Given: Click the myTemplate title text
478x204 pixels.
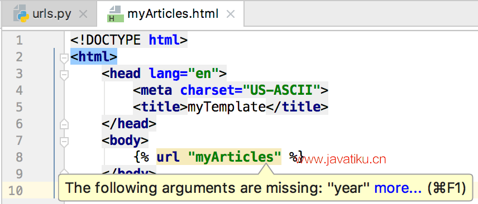Looking at the screenshot, I should tap(226, 107).
